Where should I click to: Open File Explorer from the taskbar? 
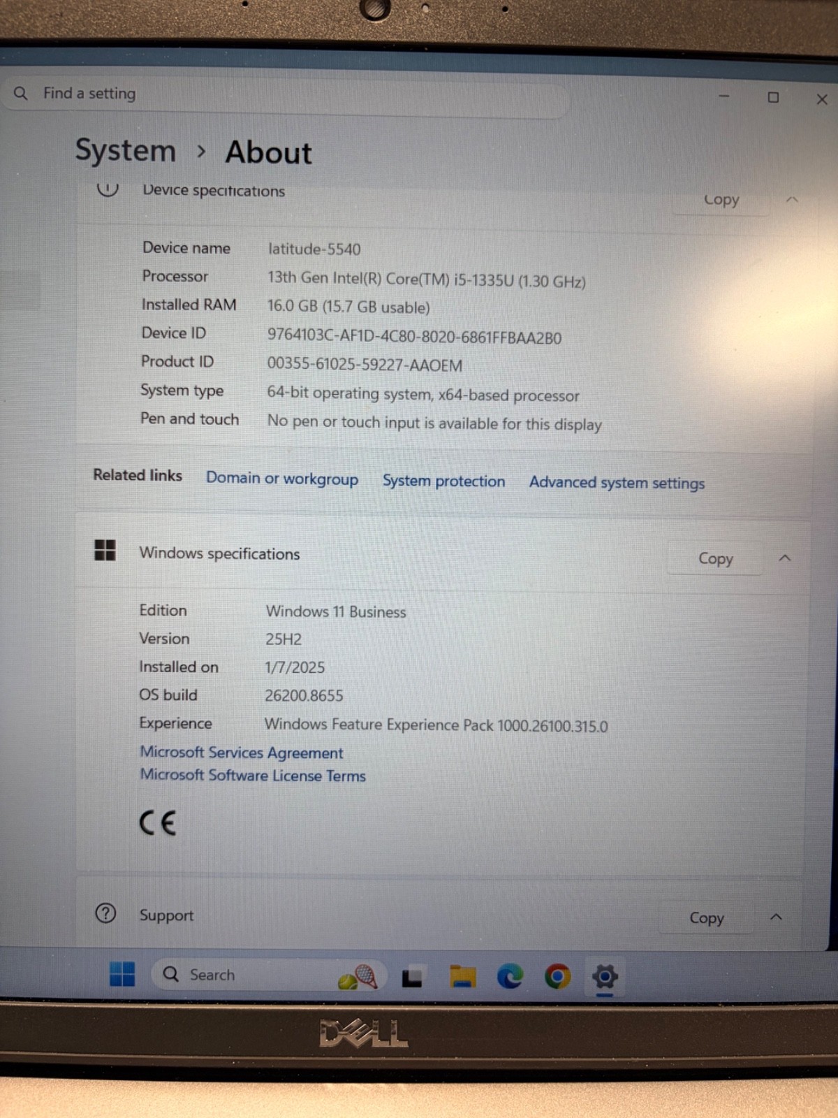(462, 976)
